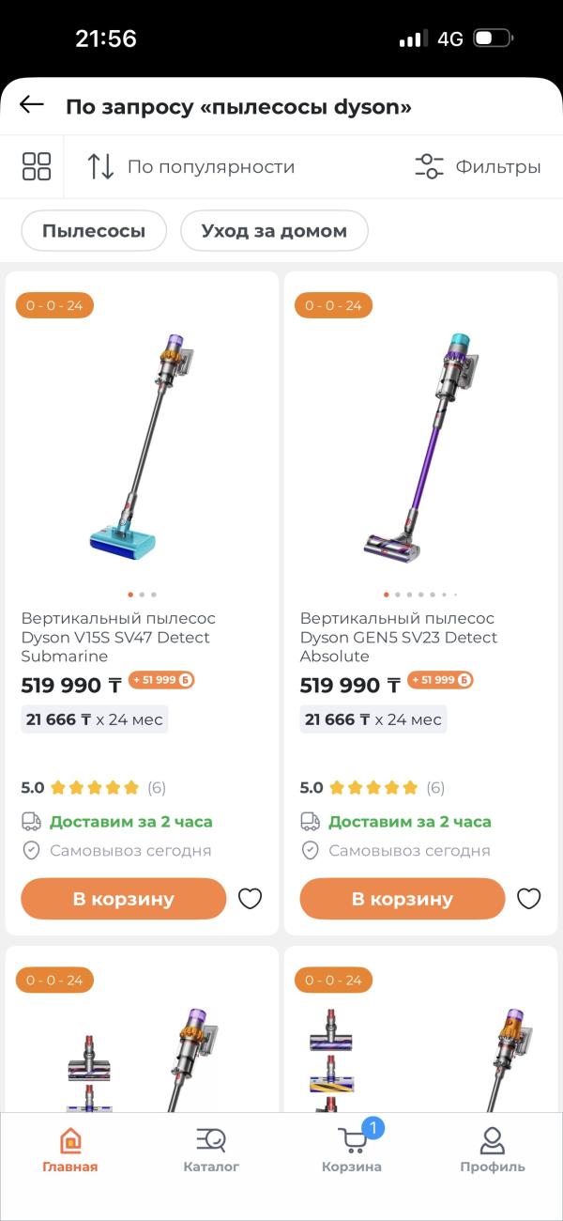Image resolution: width=563 pixels, height=1221 pixels.
Task: Tap the Фильтры sliders icon
Action: click(429, 166)
